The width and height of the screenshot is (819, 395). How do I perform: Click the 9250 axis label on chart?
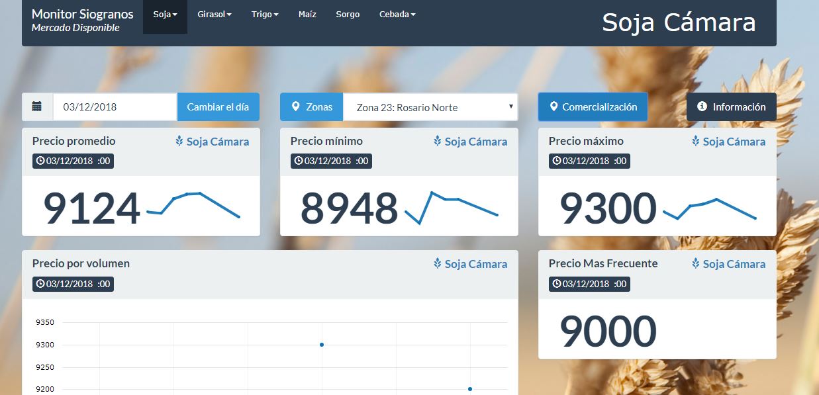45,367
